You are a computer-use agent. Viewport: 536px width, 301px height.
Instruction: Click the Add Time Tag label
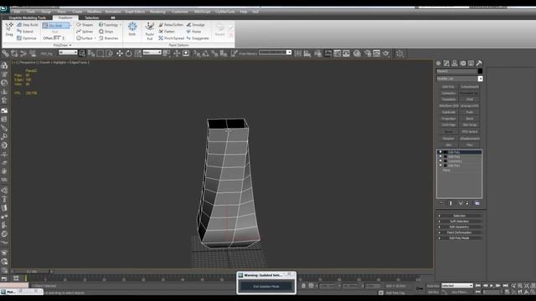click(395, 293)
